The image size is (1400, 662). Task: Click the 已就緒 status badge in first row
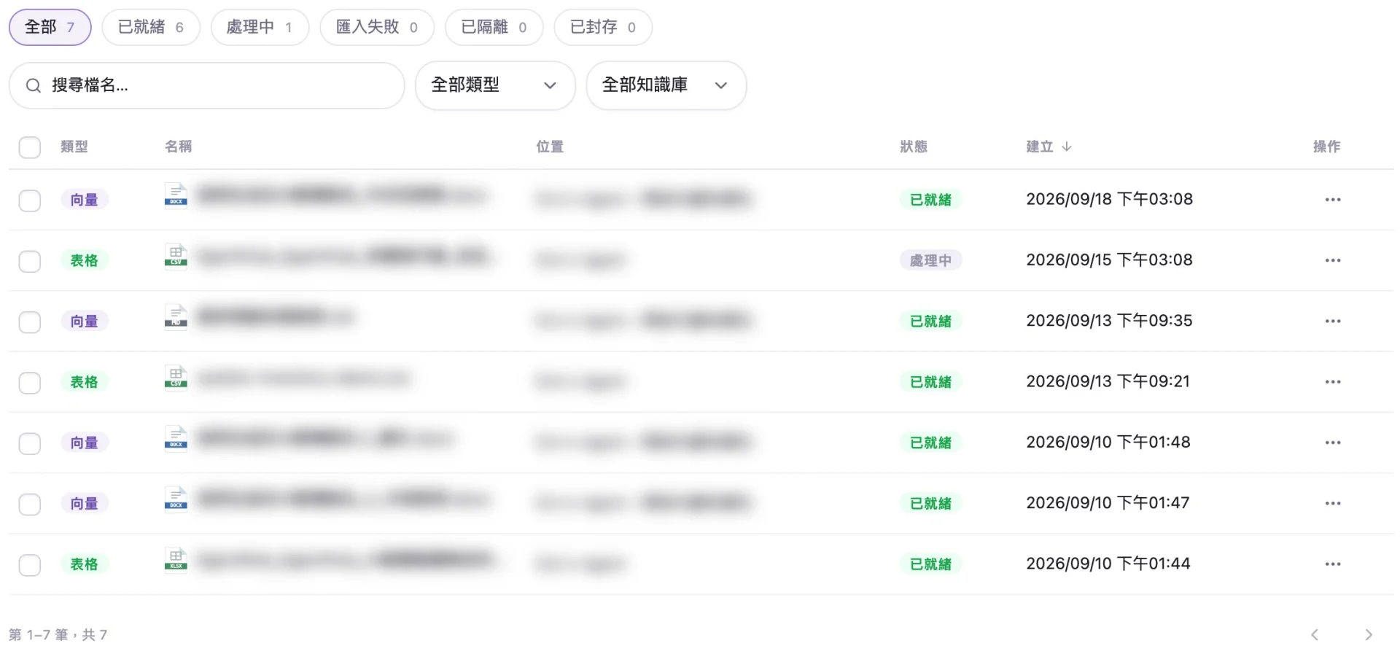pyautogui.click(x=930, y=200)
